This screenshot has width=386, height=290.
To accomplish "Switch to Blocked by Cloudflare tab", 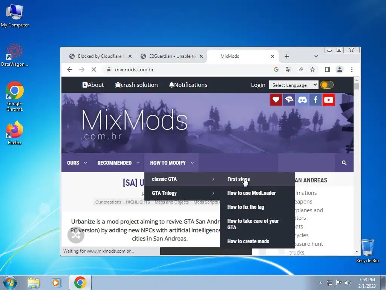I will [100, 56].
